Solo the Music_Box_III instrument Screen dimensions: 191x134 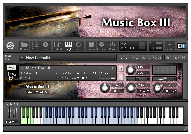click(121, 68)
